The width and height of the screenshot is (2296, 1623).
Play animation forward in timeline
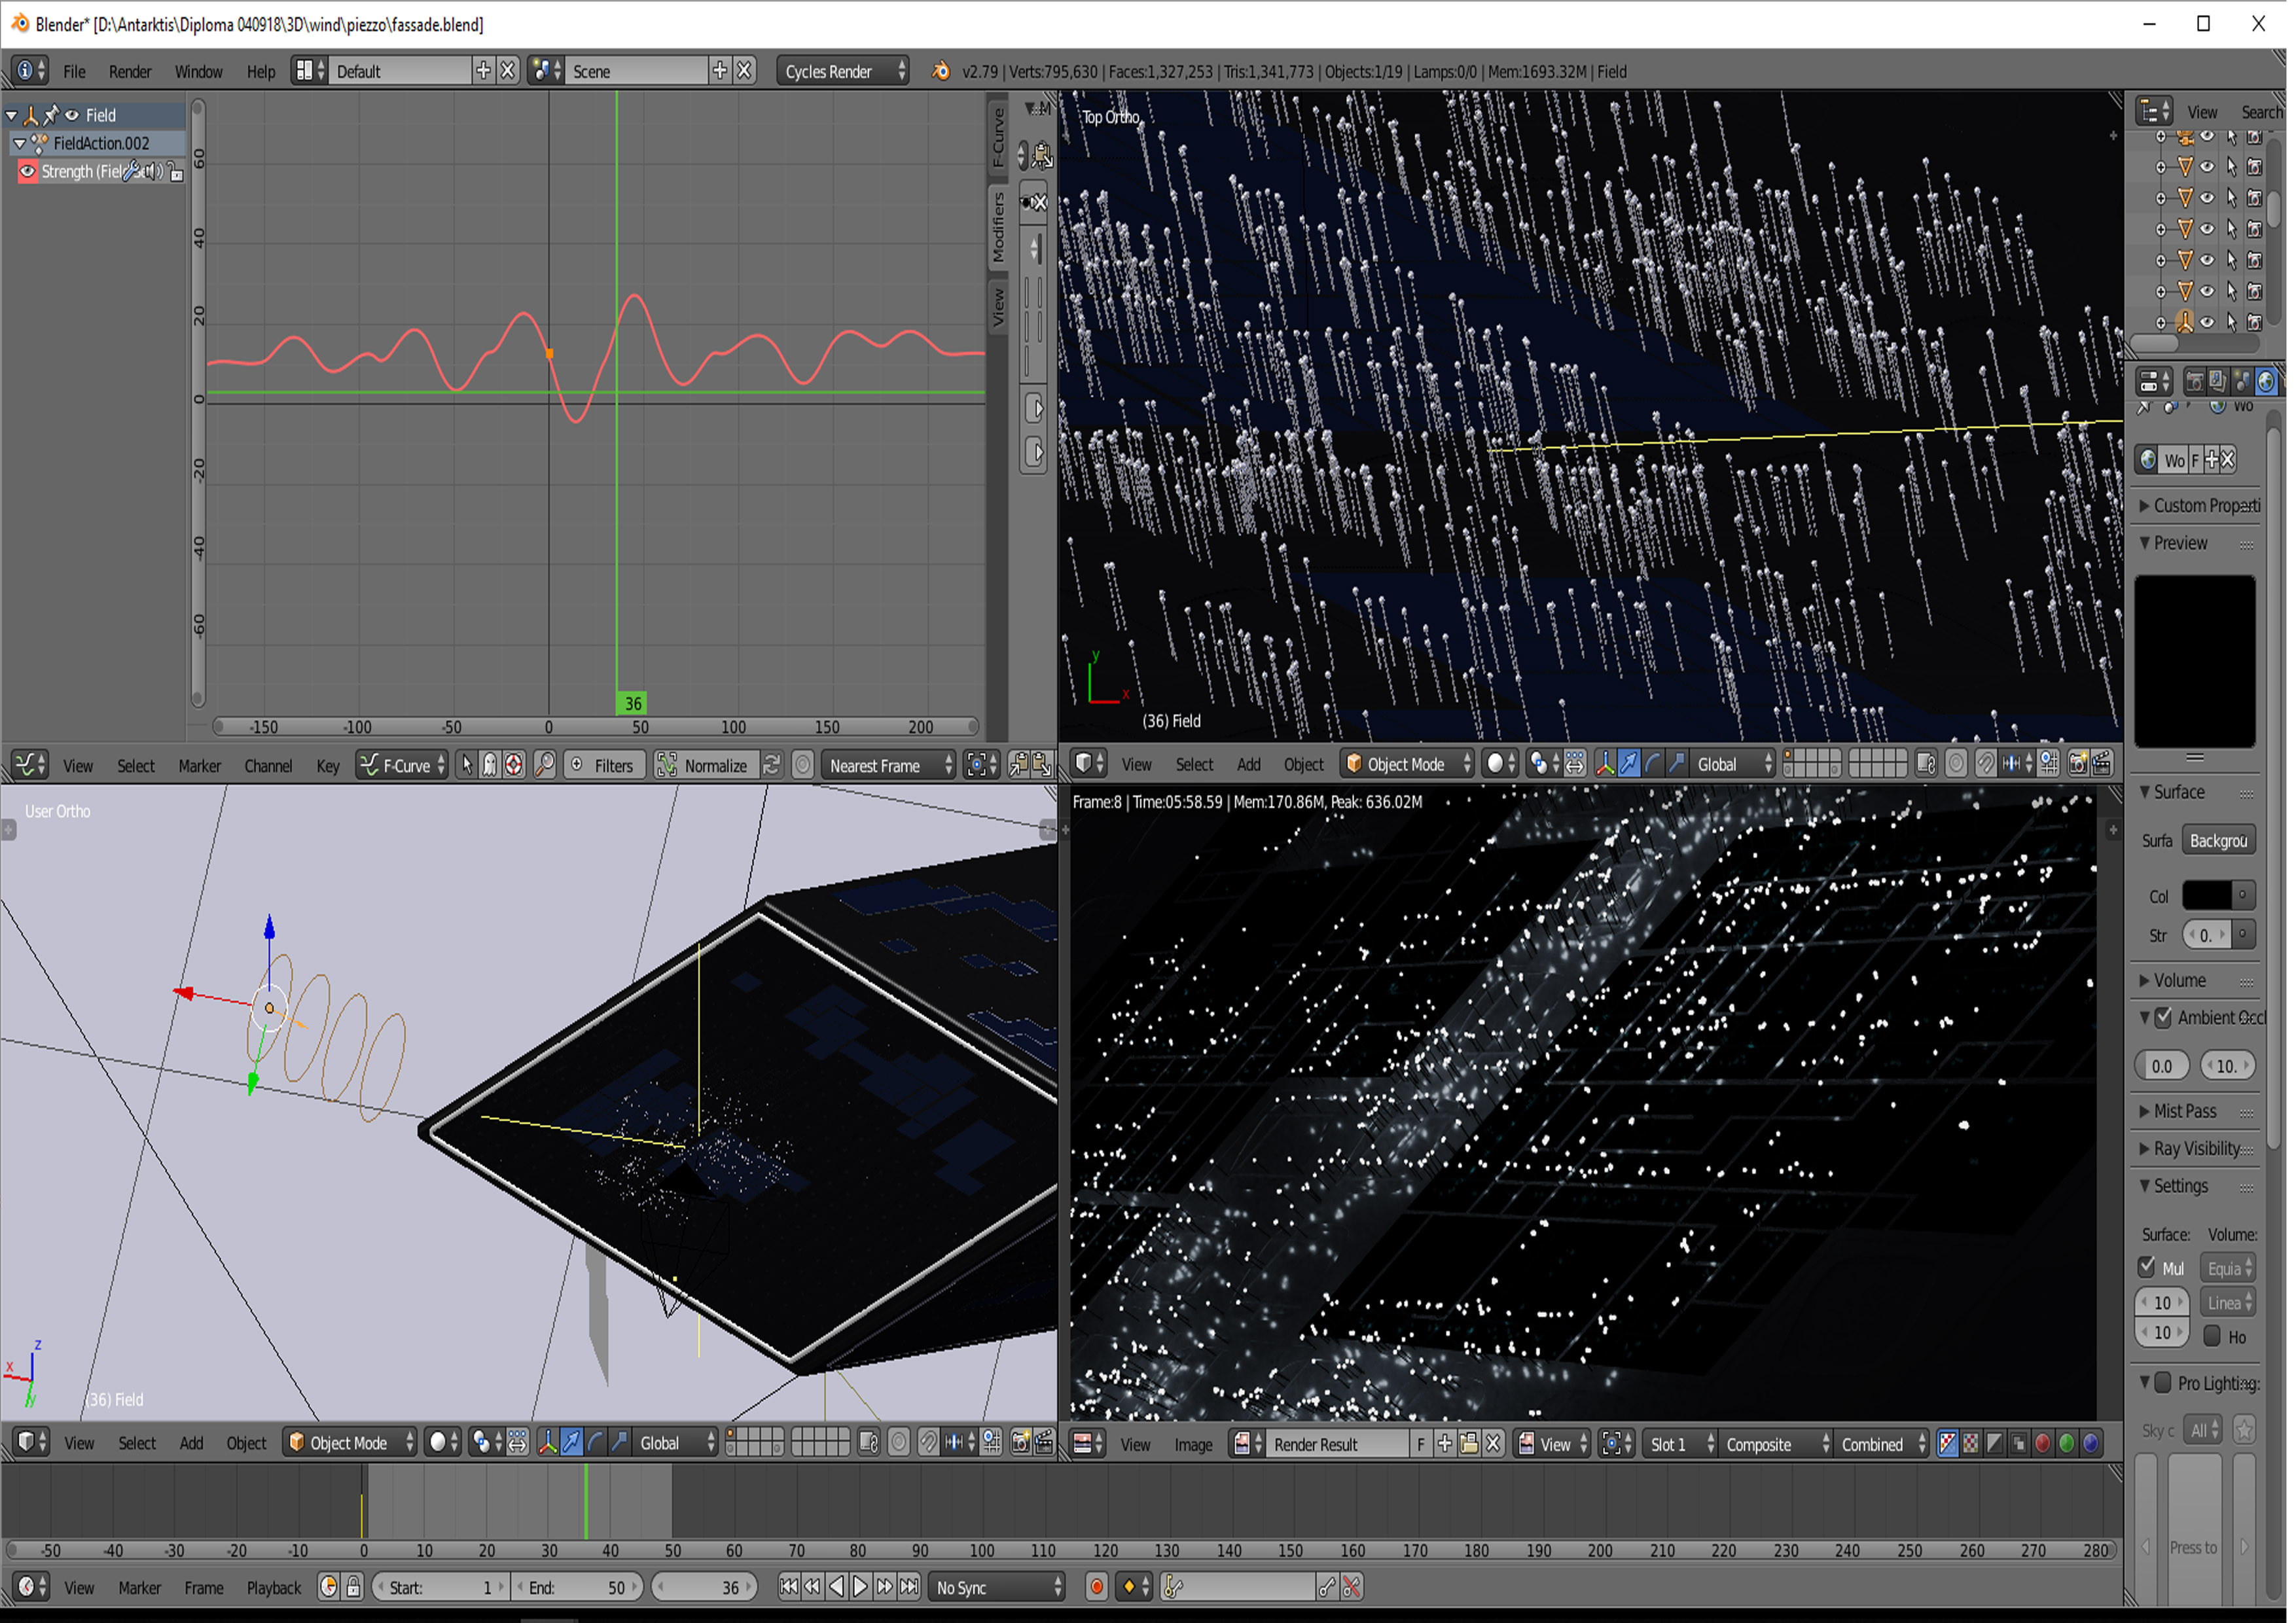coord(860,1587)
